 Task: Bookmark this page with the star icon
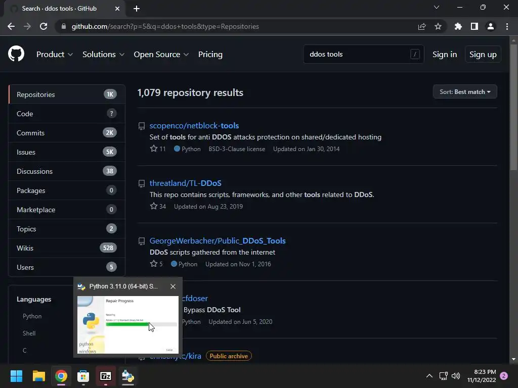pyautogui.click(x=438, y=26)
